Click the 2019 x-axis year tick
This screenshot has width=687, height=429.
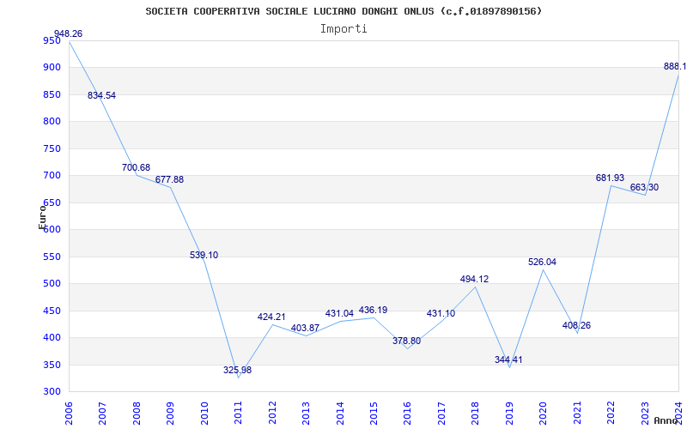coord(509,412)
